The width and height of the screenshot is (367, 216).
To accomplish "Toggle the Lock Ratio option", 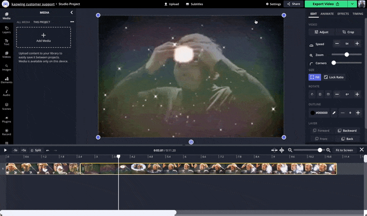I will 334,77.
